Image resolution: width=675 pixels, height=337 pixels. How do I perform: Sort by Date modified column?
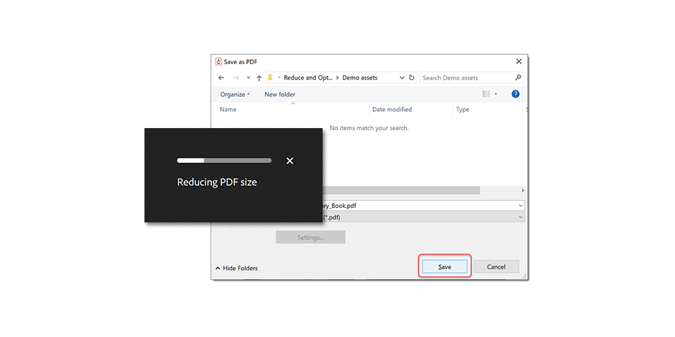coord(392,110)
